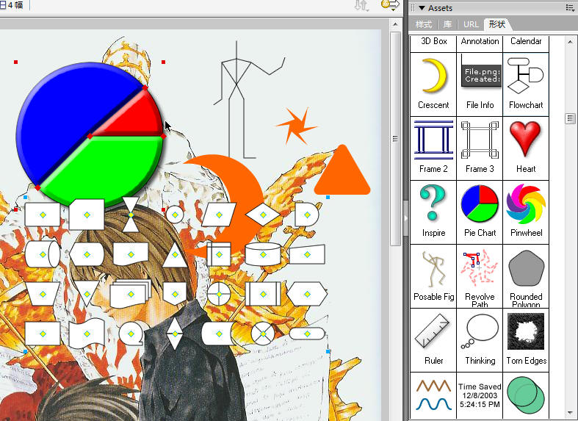Image resolution: width=578 pixels, height=421 pixels.
Task: Click the hourglass flowchart shape control point
Action: (131, 215)
